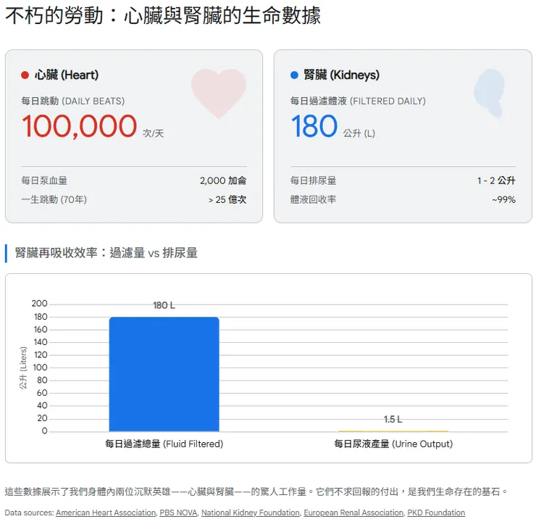Image resolution: width=536 pixels, height=519 pixels.
Task: Open the PKD Foundation source link
Action: 436,512
